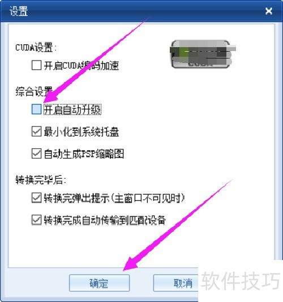Close the 设置 dialog with the X

[x=269, y=11]
